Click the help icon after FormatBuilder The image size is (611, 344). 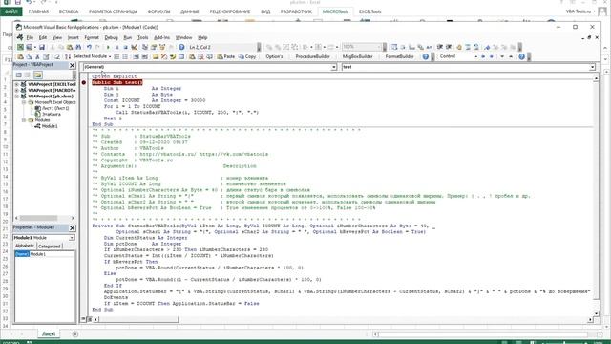pos(426,57)
